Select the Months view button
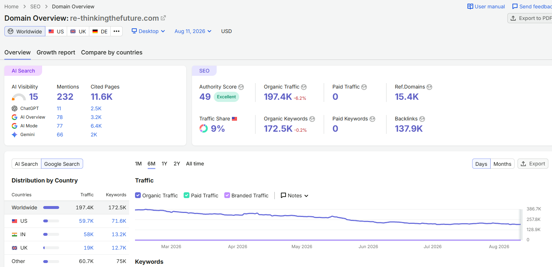The image size is (552, 267). pos(502,164)
